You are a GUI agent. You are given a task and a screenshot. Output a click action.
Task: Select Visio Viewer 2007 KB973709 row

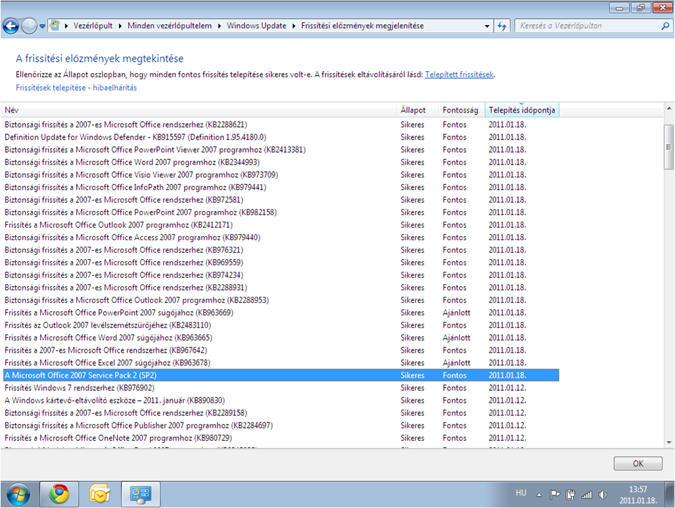tap(281, 174)
